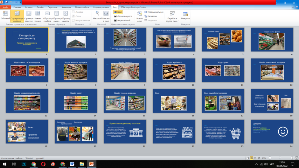The width and height of the screenshot is (299, 168).
Task: Open Quick Access Toolbar customize dropdown
Action: click(x=20, y=2)
